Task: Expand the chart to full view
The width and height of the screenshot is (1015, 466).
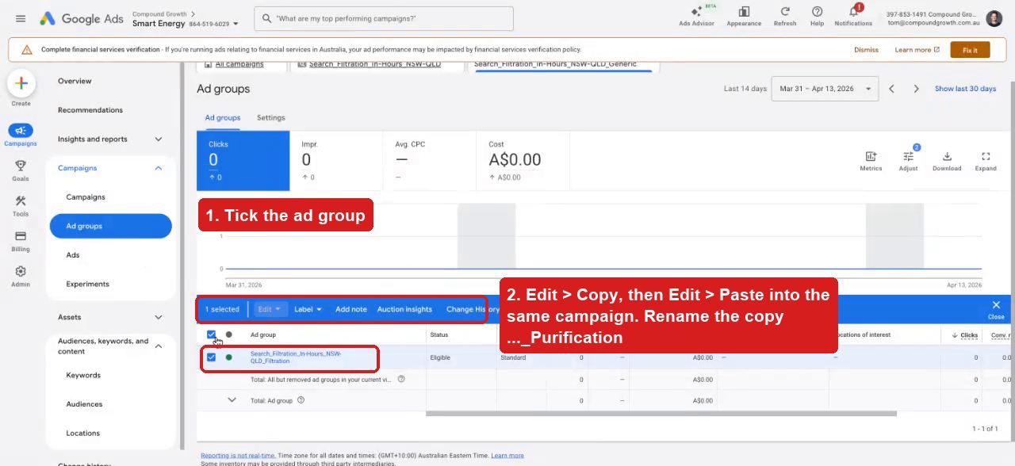Action: [986, 161]
